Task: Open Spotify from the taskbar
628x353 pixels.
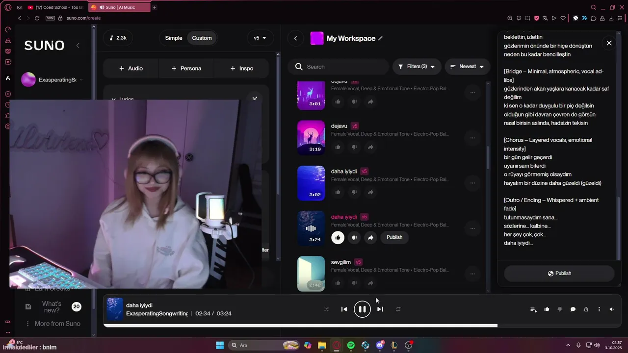Action: [351, 345]
